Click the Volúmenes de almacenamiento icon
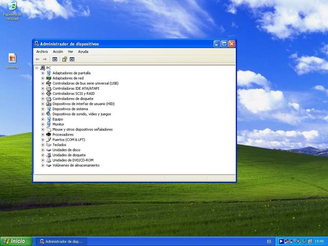The image size is (328, 246). [49, 165]
